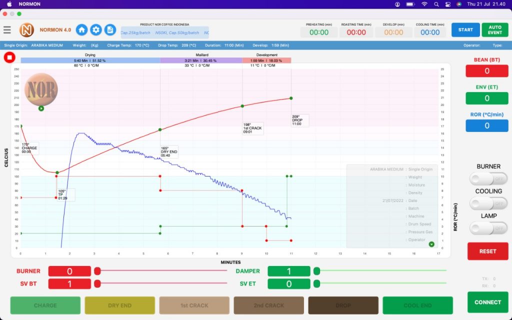512x320 pixels.
Task: Click the roasting time display
Action: coord(356,32)
